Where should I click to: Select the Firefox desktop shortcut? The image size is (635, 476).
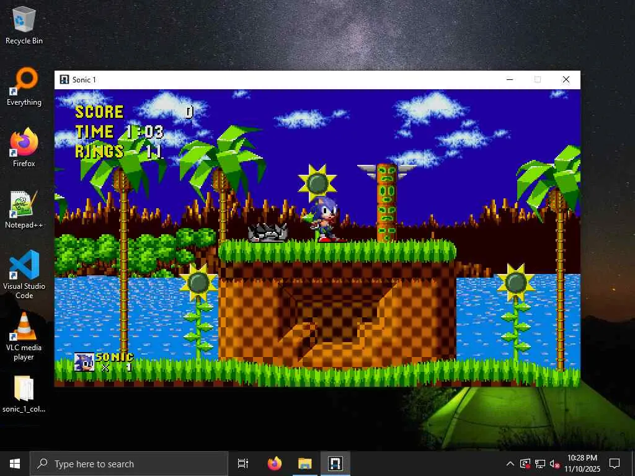point(24,148)
